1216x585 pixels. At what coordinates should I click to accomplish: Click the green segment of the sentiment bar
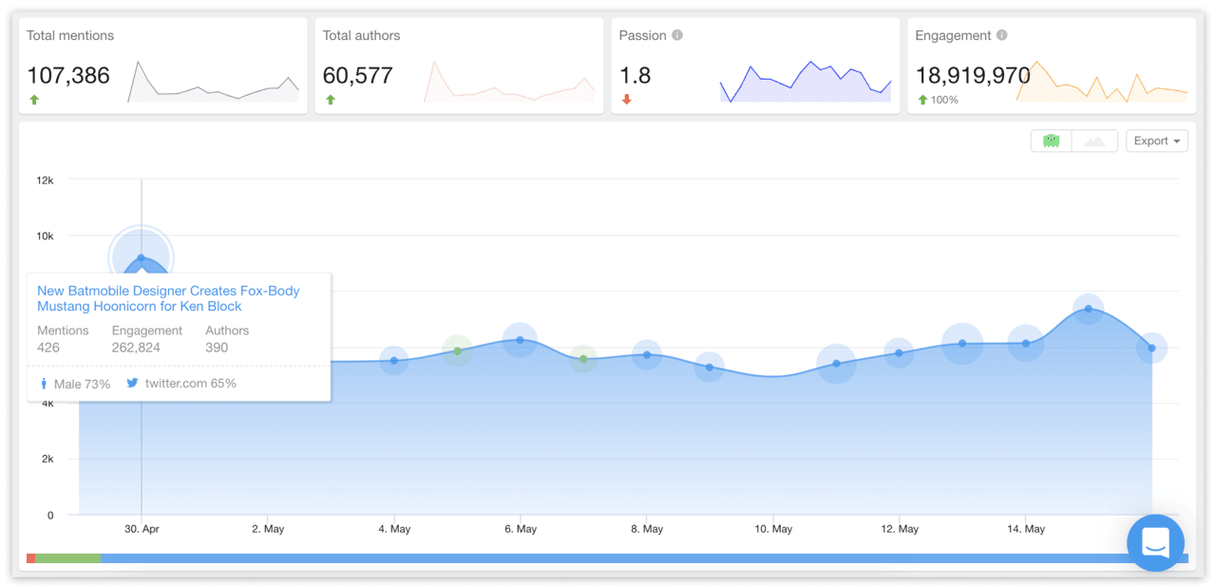[x=67, y=558]
